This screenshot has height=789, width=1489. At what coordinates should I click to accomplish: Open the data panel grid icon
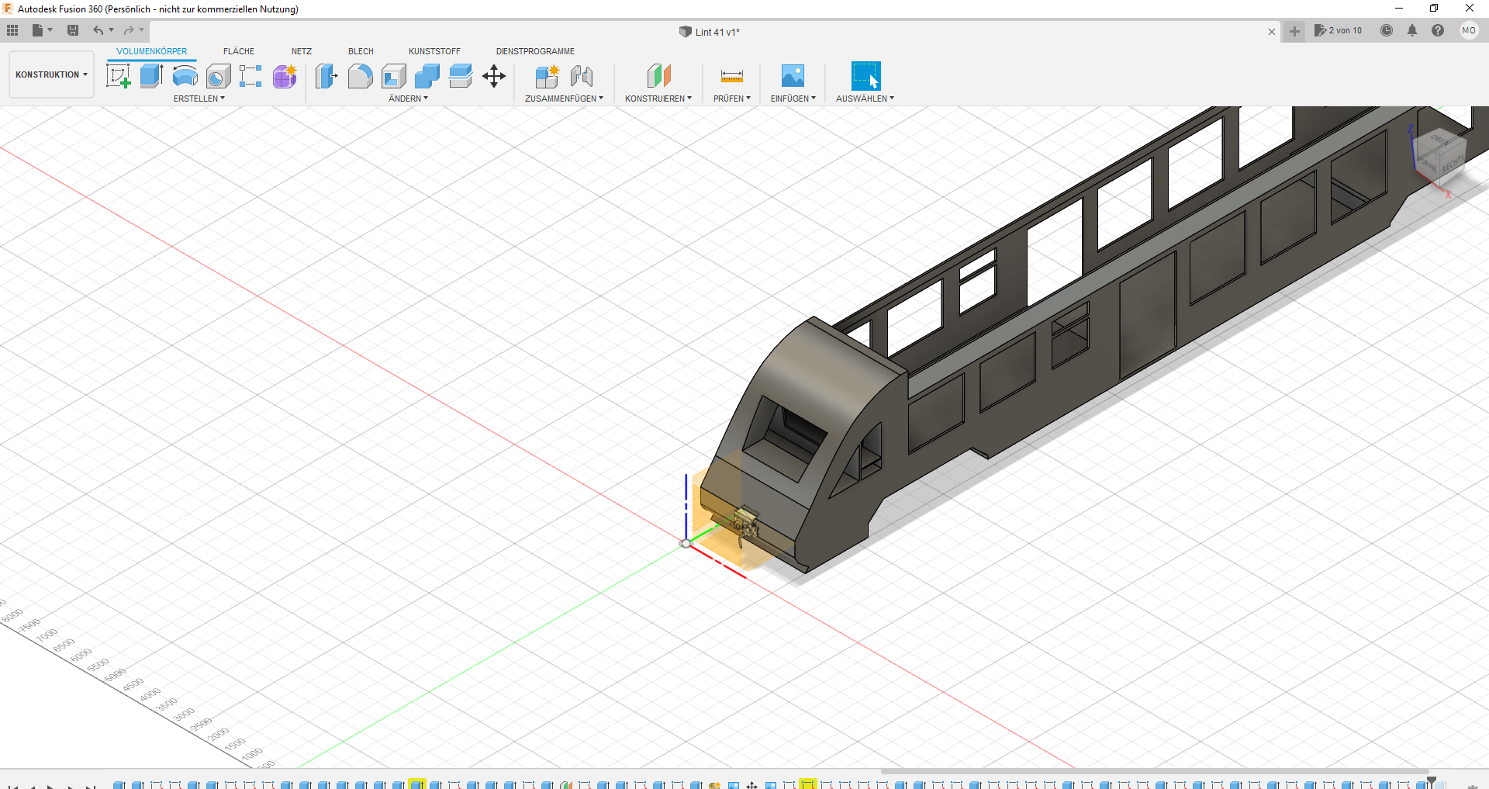coord(12,30)
